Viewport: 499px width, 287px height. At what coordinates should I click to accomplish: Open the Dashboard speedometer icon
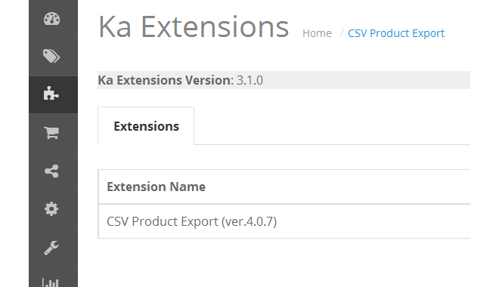click(x=51, y=19)
